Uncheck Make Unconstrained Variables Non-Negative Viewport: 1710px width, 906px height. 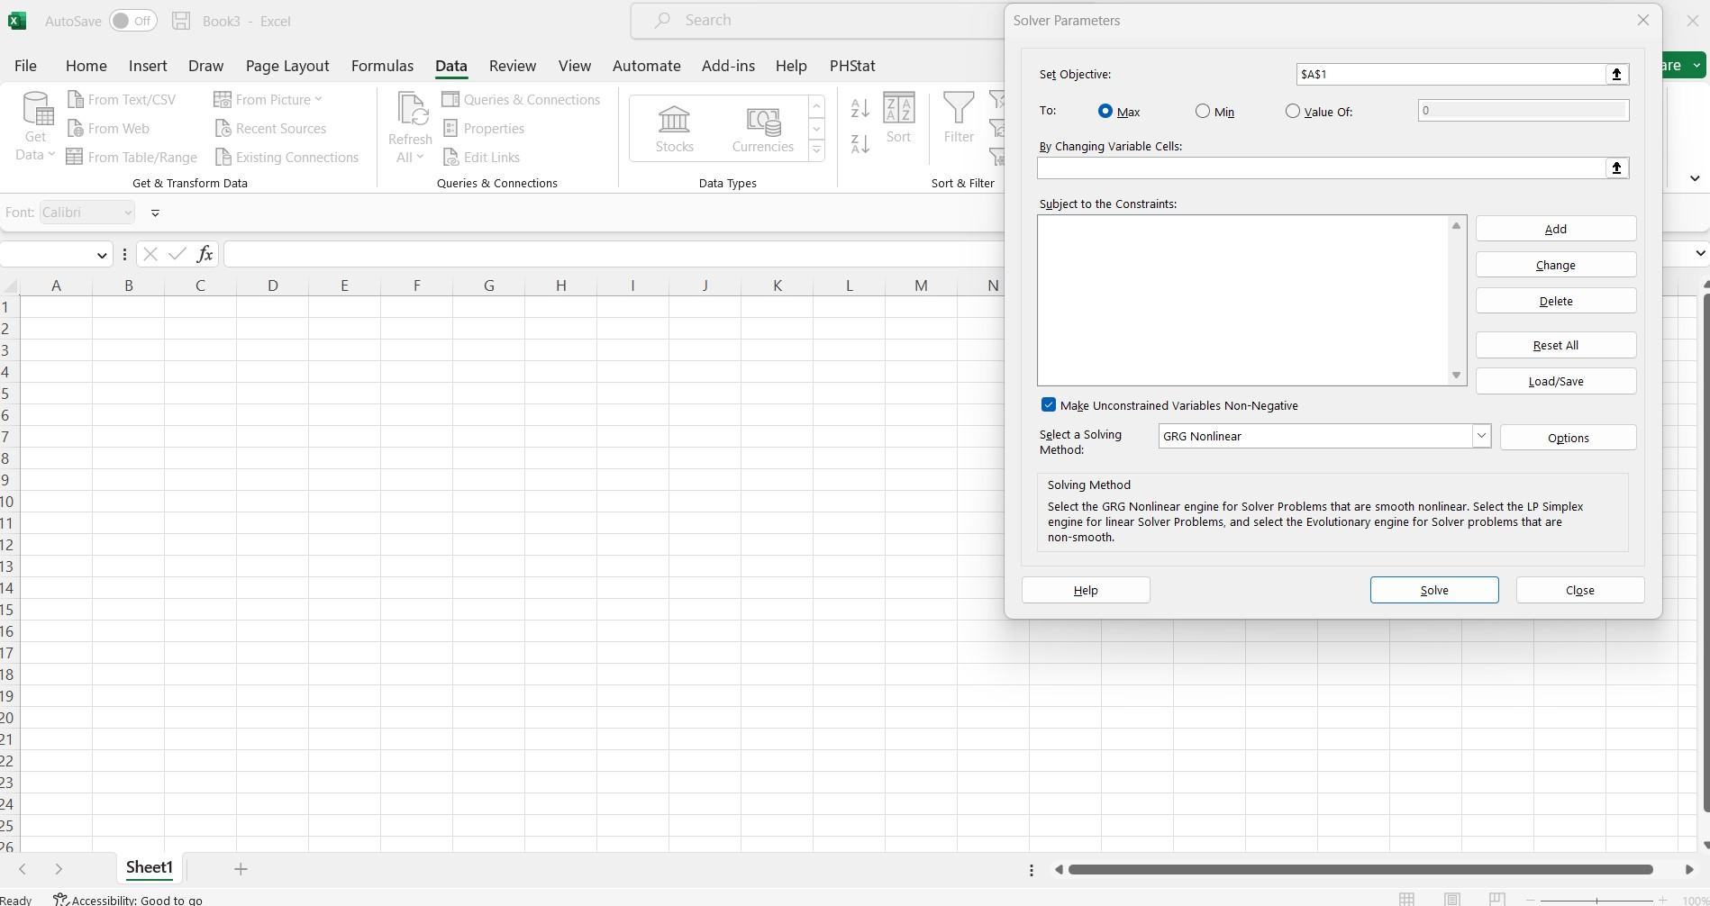click(1048, 404)
